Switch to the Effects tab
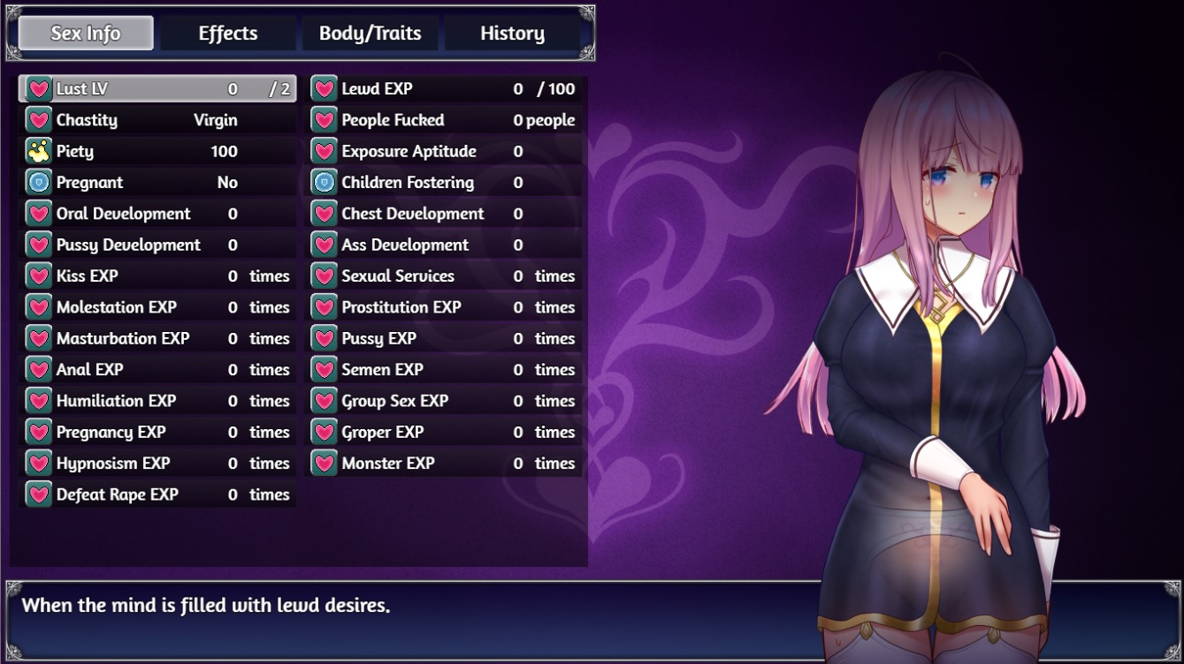 pos(228,34)
